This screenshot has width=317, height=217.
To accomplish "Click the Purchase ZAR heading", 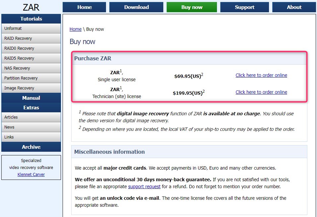I will coord(93,58).
